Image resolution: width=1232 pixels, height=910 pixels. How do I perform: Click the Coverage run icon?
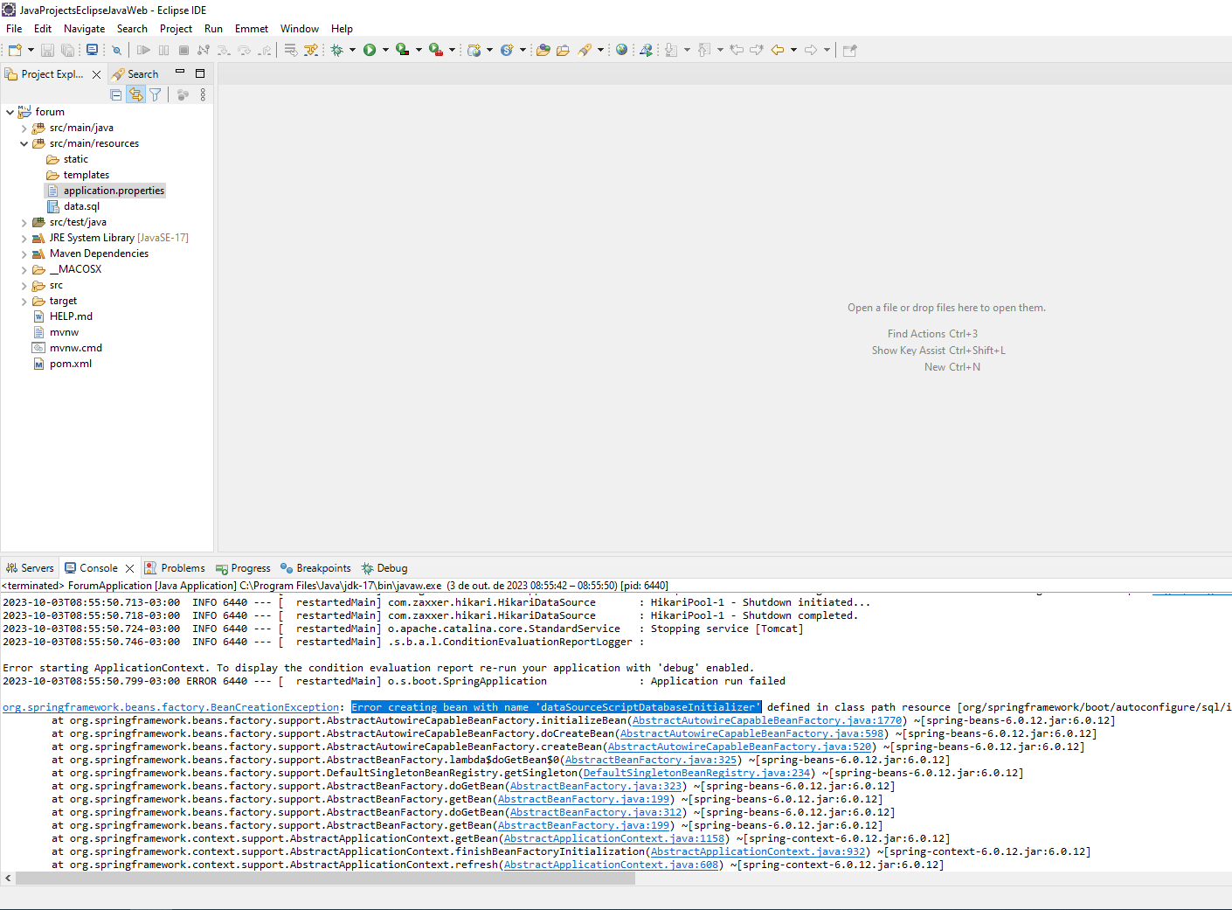[x=402, y=50]
